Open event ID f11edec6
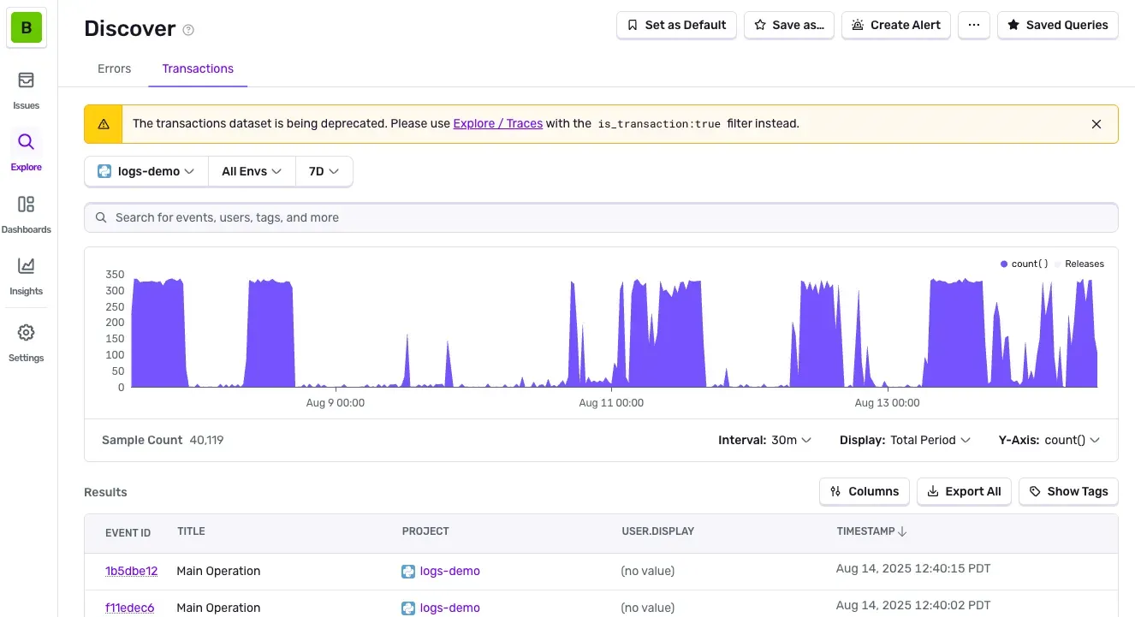The image size is (1135, 617). coord(129,608)
